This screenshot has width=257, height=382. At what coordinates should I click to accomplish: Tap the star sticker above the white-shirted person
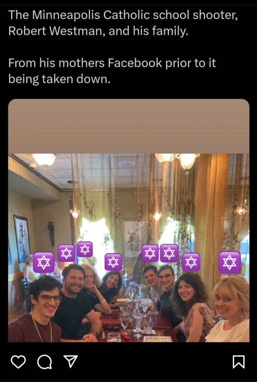[229, 262]
